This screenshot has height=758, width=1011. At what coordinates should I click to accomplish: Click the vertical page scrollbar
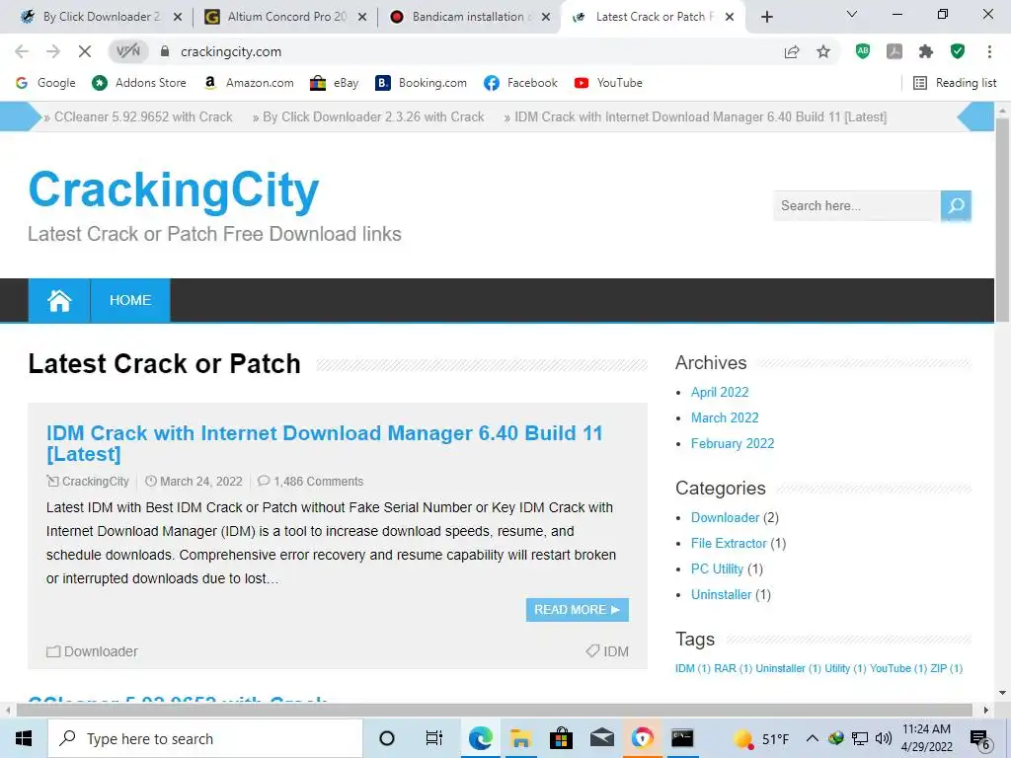click(x=1003, y=219)
